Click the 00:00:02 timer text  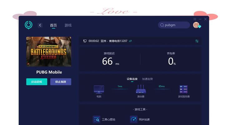click(94, 41)
